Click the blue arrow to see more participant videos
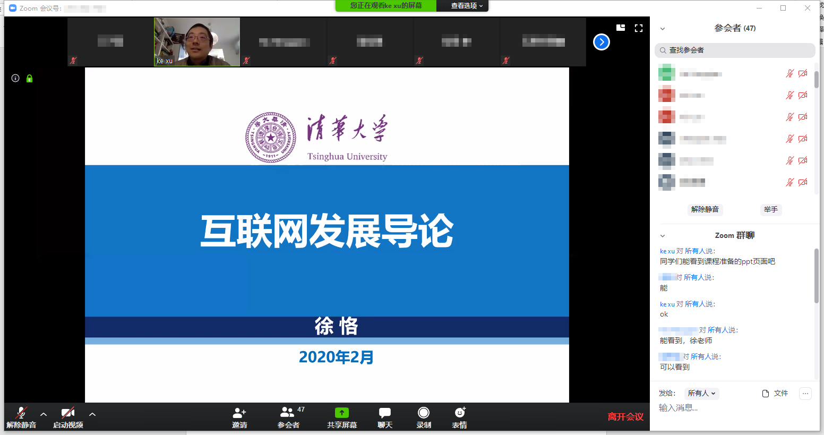The width and height of the screenshot is (824, 435). click(601, 42)
